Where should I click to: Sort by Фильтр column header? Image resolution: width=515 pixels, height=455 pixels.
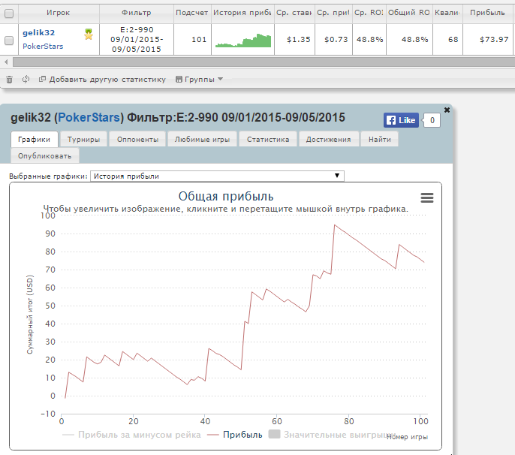point(137,13)
